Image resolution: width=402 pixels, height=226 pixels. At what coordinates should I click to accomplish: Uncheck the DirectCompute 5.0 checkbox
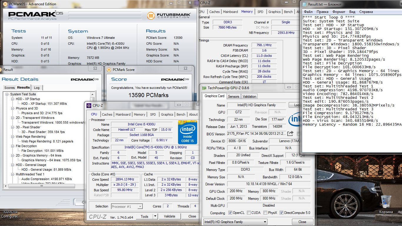(x=282, y=213)
